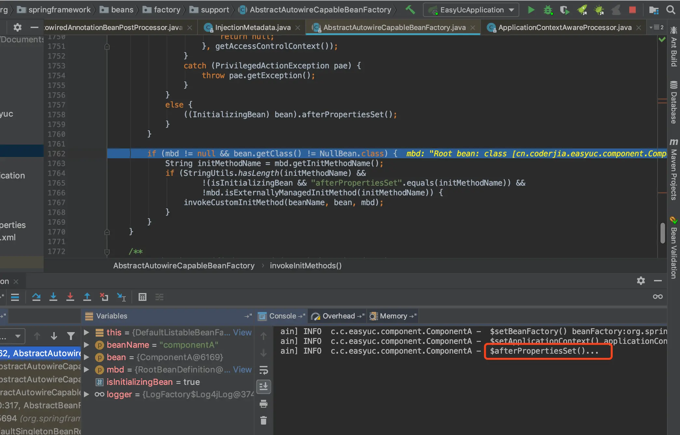
Task: Click the View link for mbd
Action: coord(242,370)
